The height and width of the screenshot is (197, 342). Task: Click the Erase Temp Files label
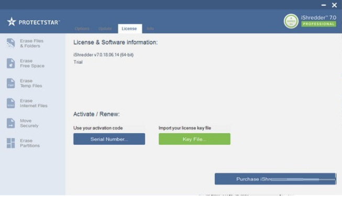[31, 83]
